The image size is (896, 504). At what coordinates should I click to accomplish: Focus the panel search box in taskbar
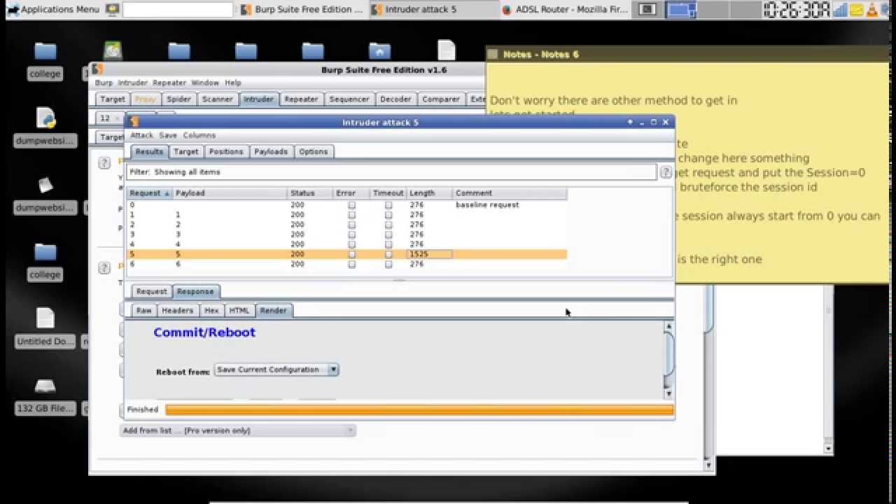coord(177,10)
